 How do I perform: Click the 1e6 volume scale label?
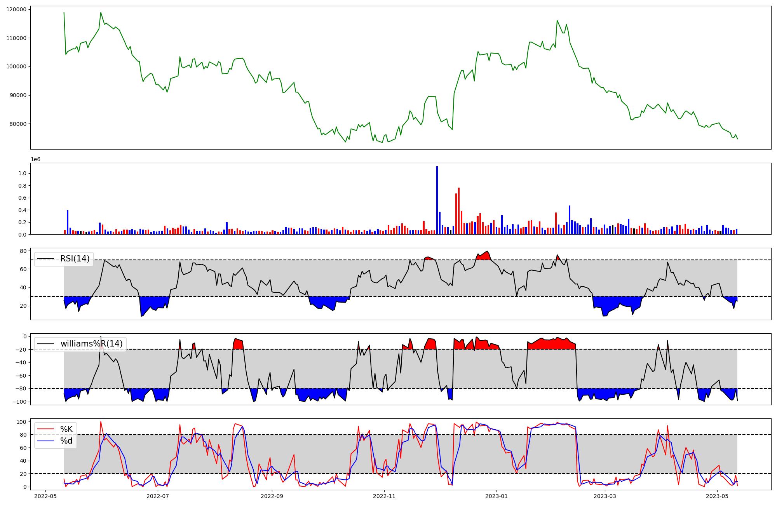click(x=35, y=160)
